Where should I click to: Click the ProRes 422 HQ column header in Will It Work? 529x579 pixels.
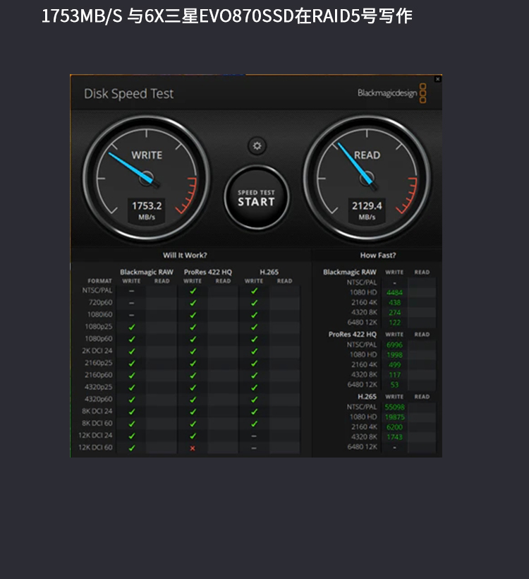(207, 272)
